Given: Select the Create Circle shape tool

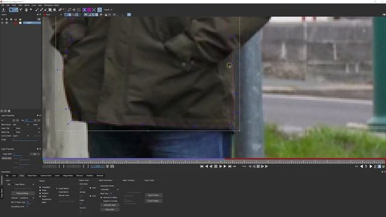Looking at the screenshot, I should 55,10.
